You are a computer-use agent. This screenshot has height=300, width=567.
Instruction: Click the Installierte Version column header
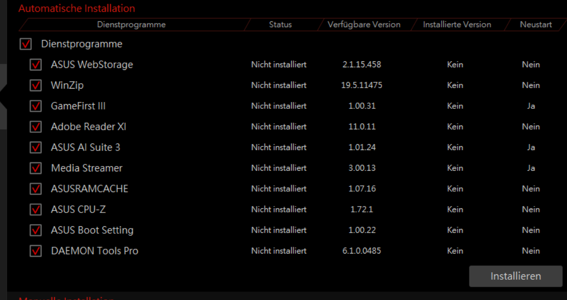pos(457,25)
